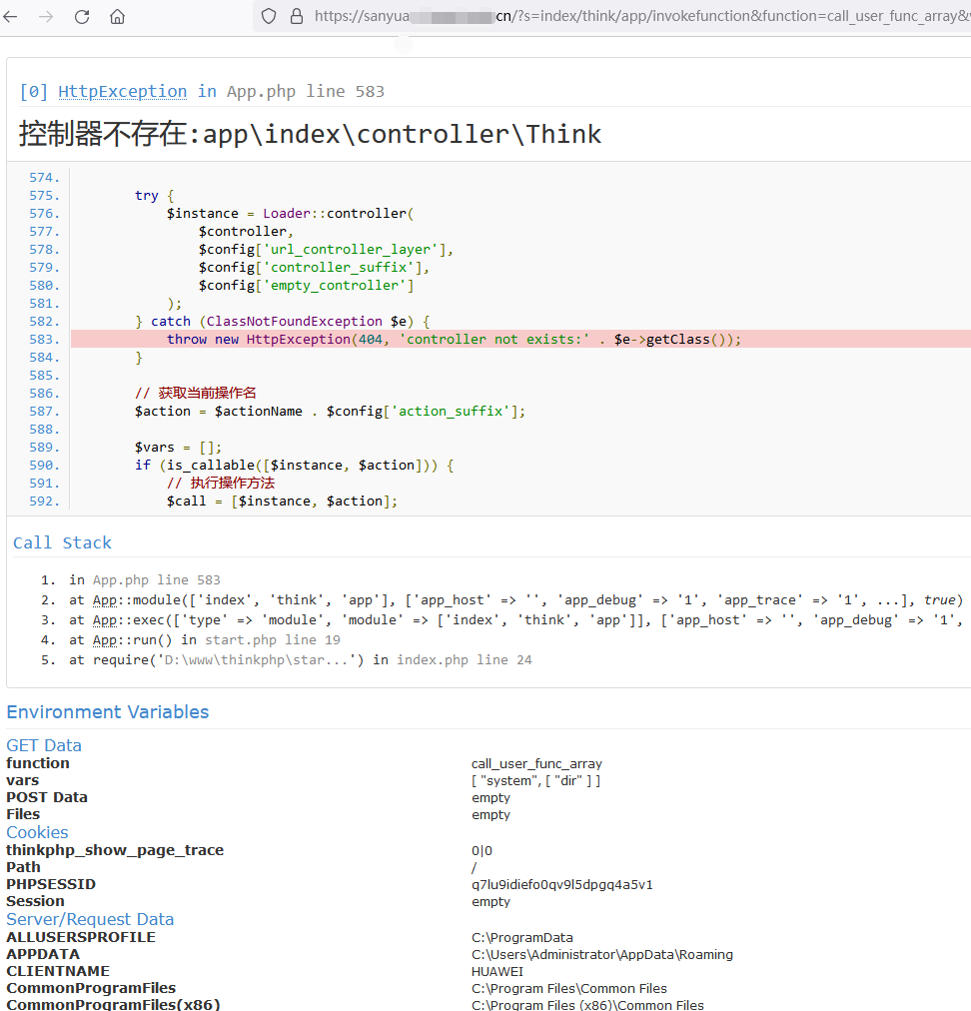Image resolution: width=971 pixels, height=1011 pixels.
Task: Click the App abbreviation in App::run entry
Action: (104, 640)
